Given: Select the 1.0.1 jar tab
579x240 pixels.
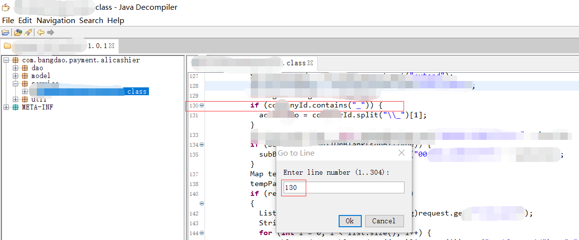Looking at the screenshot, I should tap(59, 46).
